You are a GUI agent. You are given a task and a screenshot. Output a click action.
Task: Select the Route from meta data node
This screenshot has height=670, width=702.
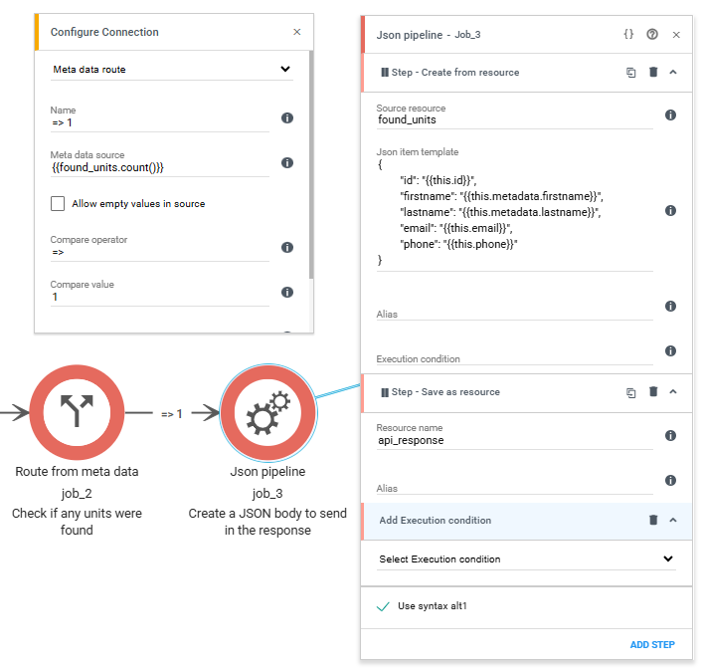(x=77, y=412)
